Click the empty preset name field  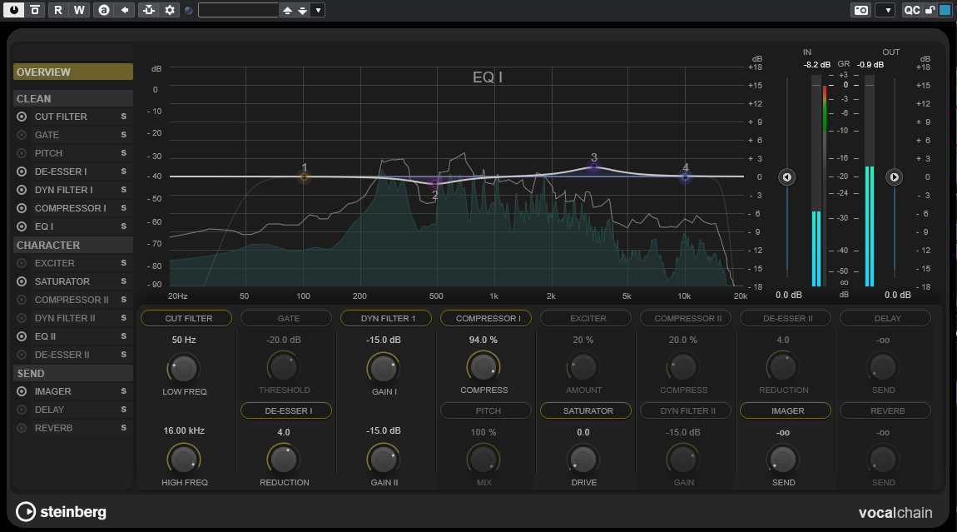239,10
